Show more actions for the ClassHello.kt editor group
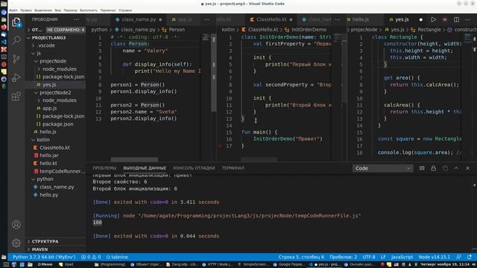Viewport: 477px width, 268px height. [x=338, y=19]
